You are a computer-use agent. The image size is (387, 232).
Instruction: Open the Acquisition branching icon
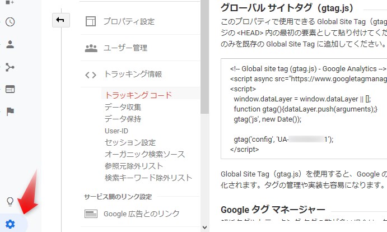[x=10, y=67]
